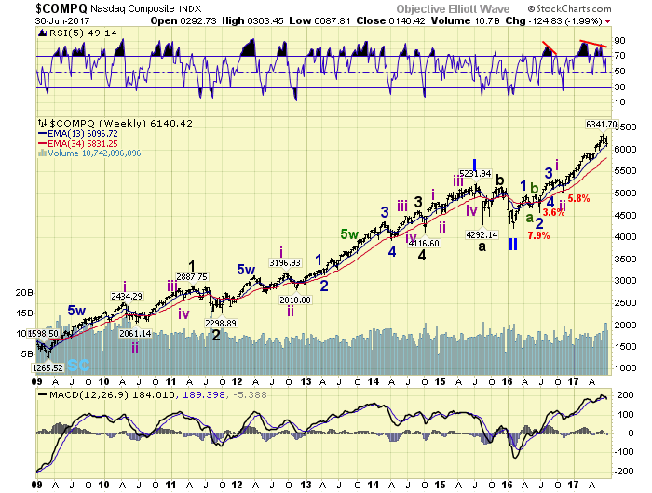Click the 6341.70 high price callout

coord(602,125)
